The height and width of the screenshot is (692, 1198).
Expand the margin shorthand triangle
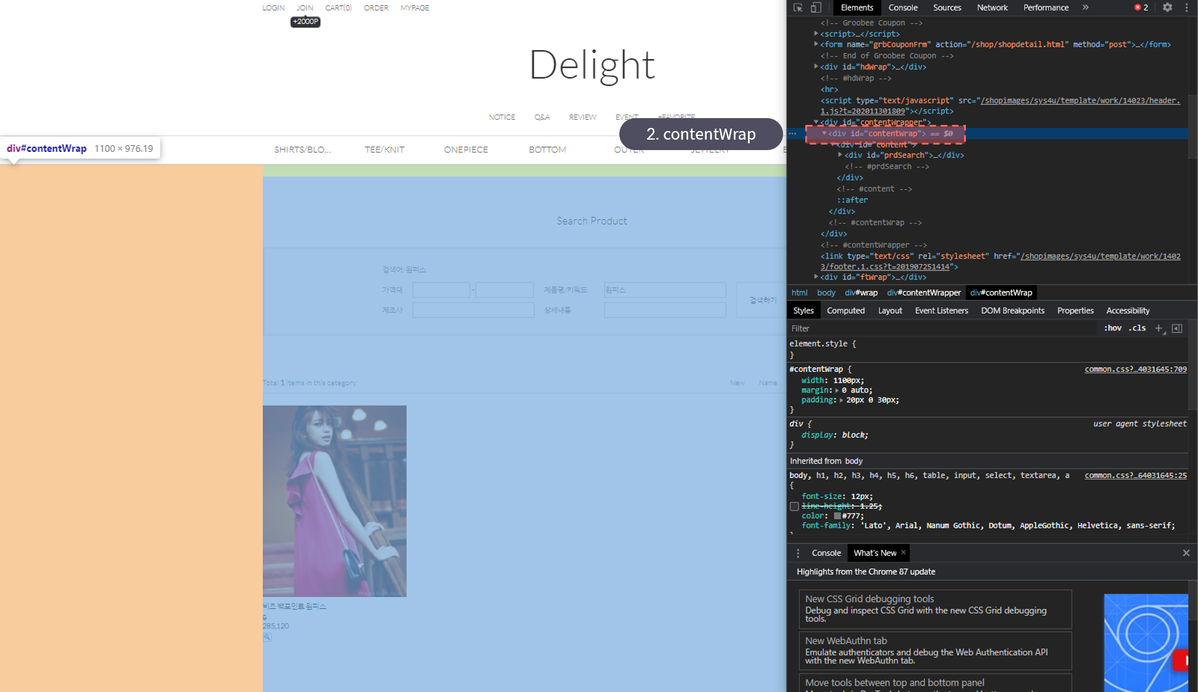[x=837, y=390]
